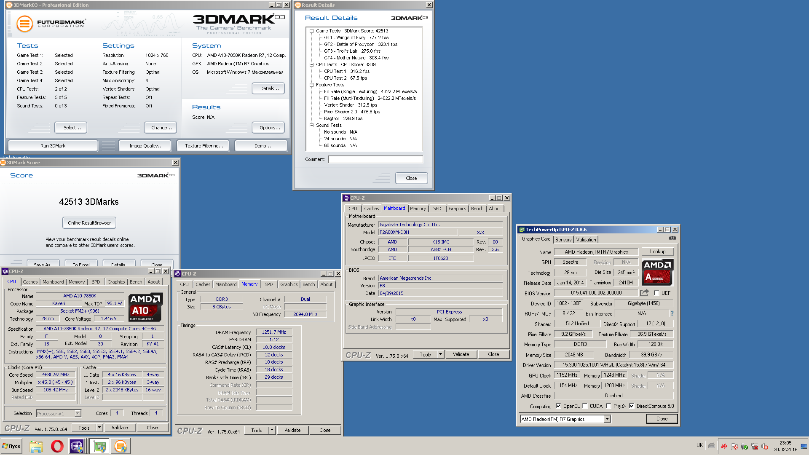Collapse the CPU Tests tree node
Viewport: 809px width, 455px height.
312,64
